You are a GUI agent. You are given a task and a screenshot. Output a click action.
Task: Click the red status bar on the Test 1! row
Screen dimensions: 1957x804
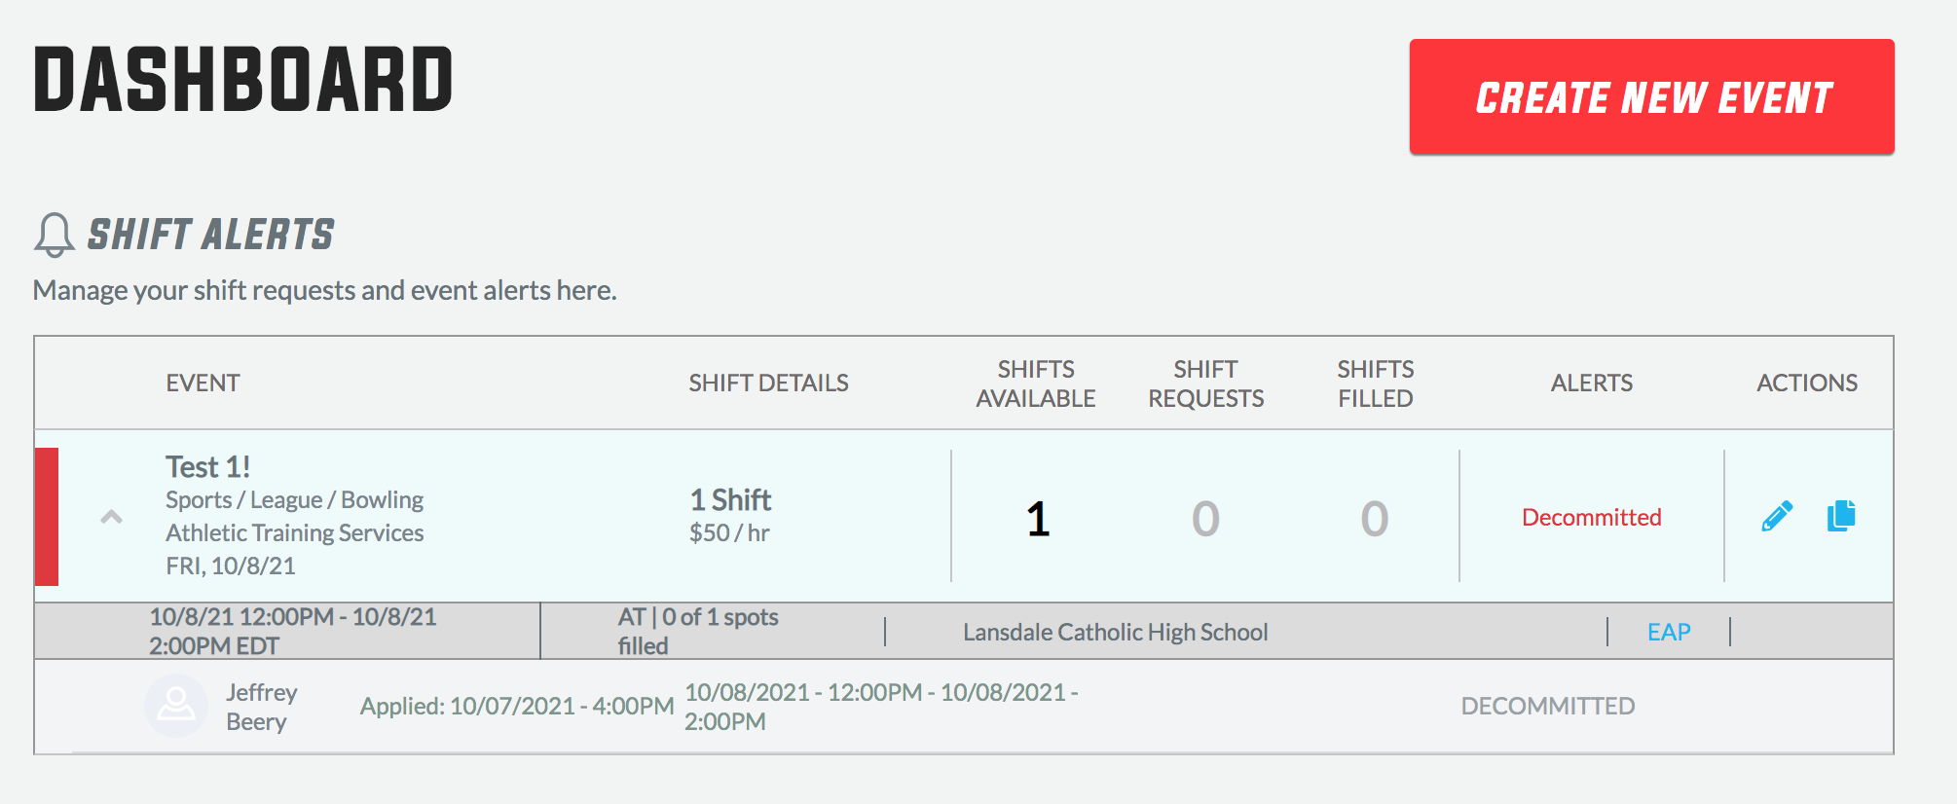(47, 517)
